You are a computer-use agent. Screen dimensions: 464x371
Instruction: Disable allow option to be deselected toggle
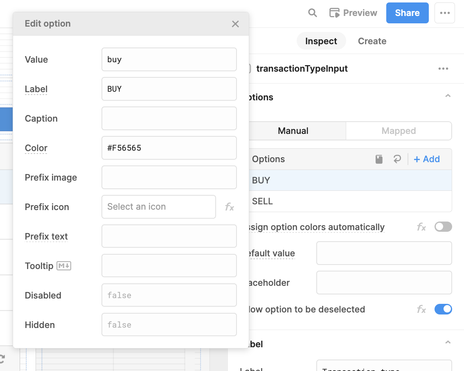point(443,310)
